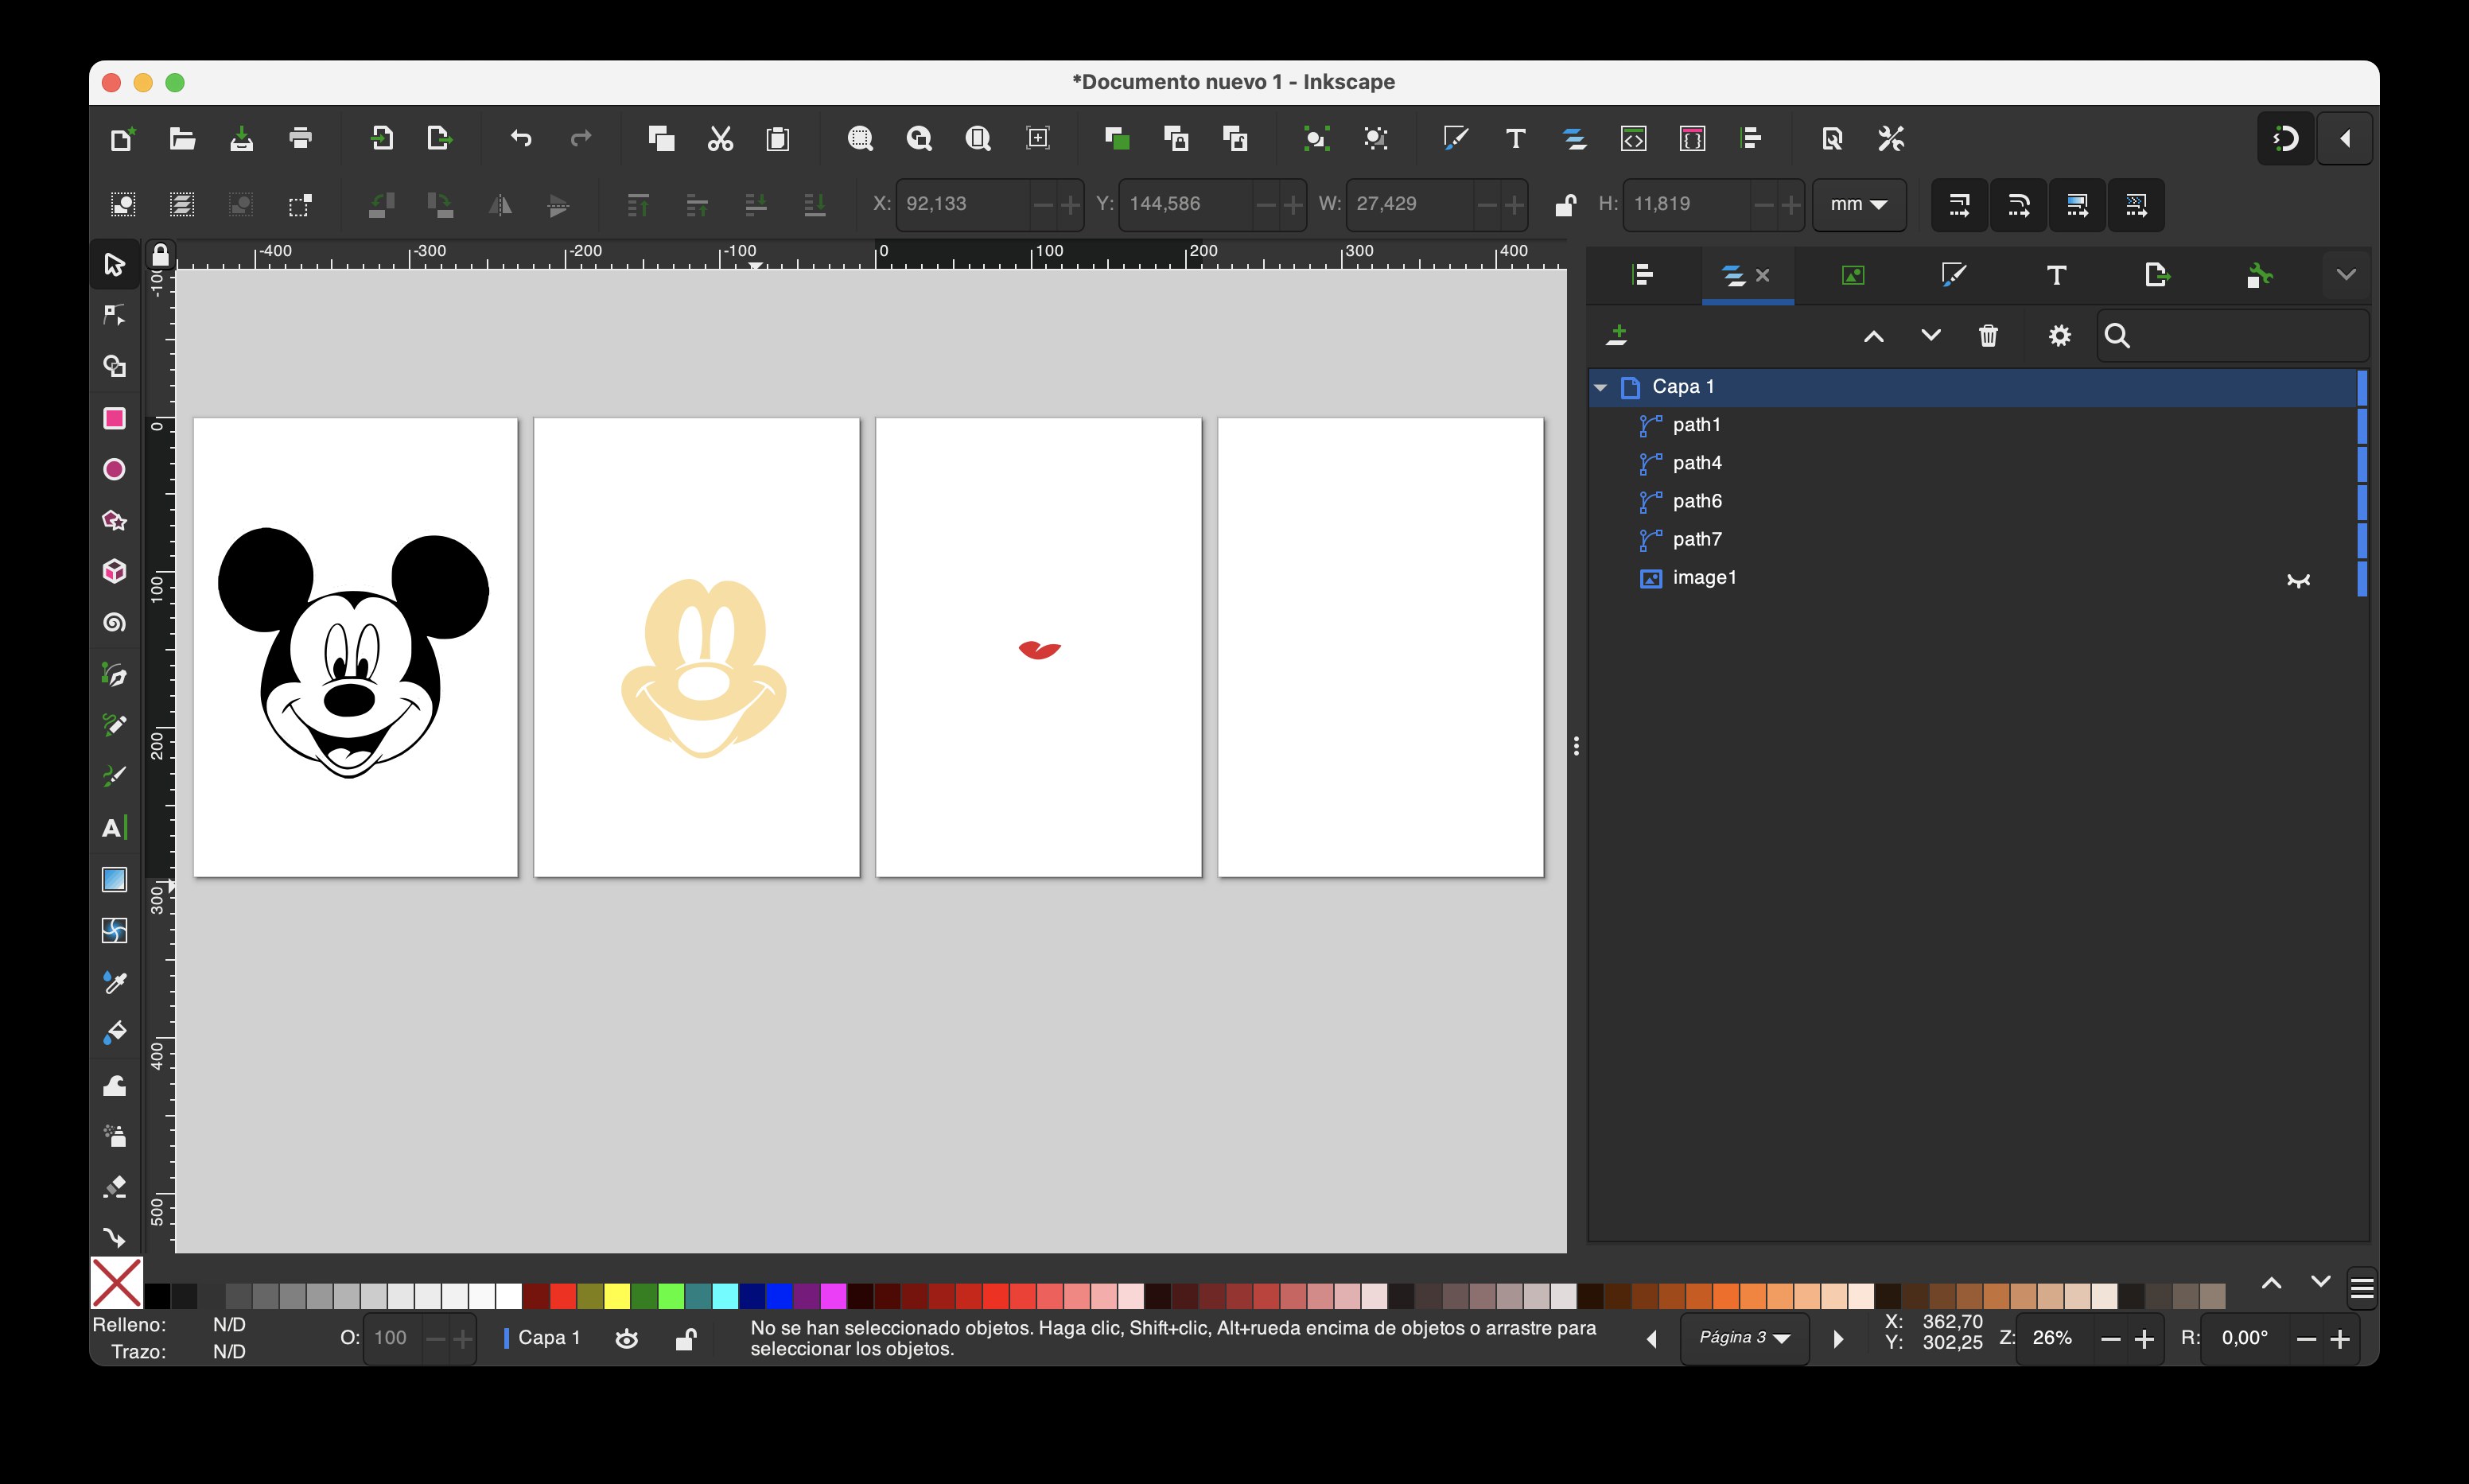The image size is (2469, 1484).
Task: Open the Capa 1 layer selector in status bar
Action: point(543,1338)
